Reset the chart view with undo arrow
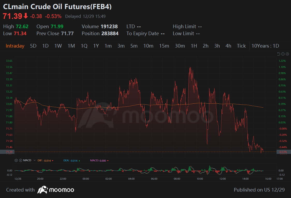291x198 pixels. pyautogui.click(x=279, y=54)
